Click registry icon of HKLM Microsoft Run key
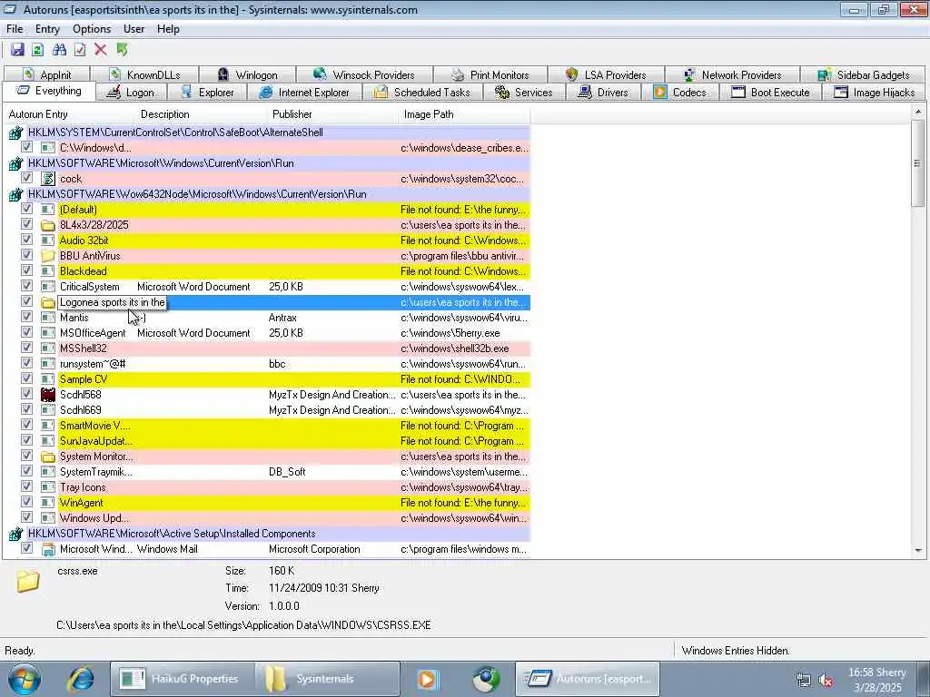The image size is (930, 697). tap(15, 163)
